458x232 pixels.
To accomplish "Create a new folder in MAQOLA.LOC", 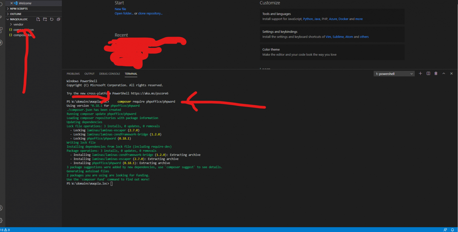I will (x=45, y=19).
